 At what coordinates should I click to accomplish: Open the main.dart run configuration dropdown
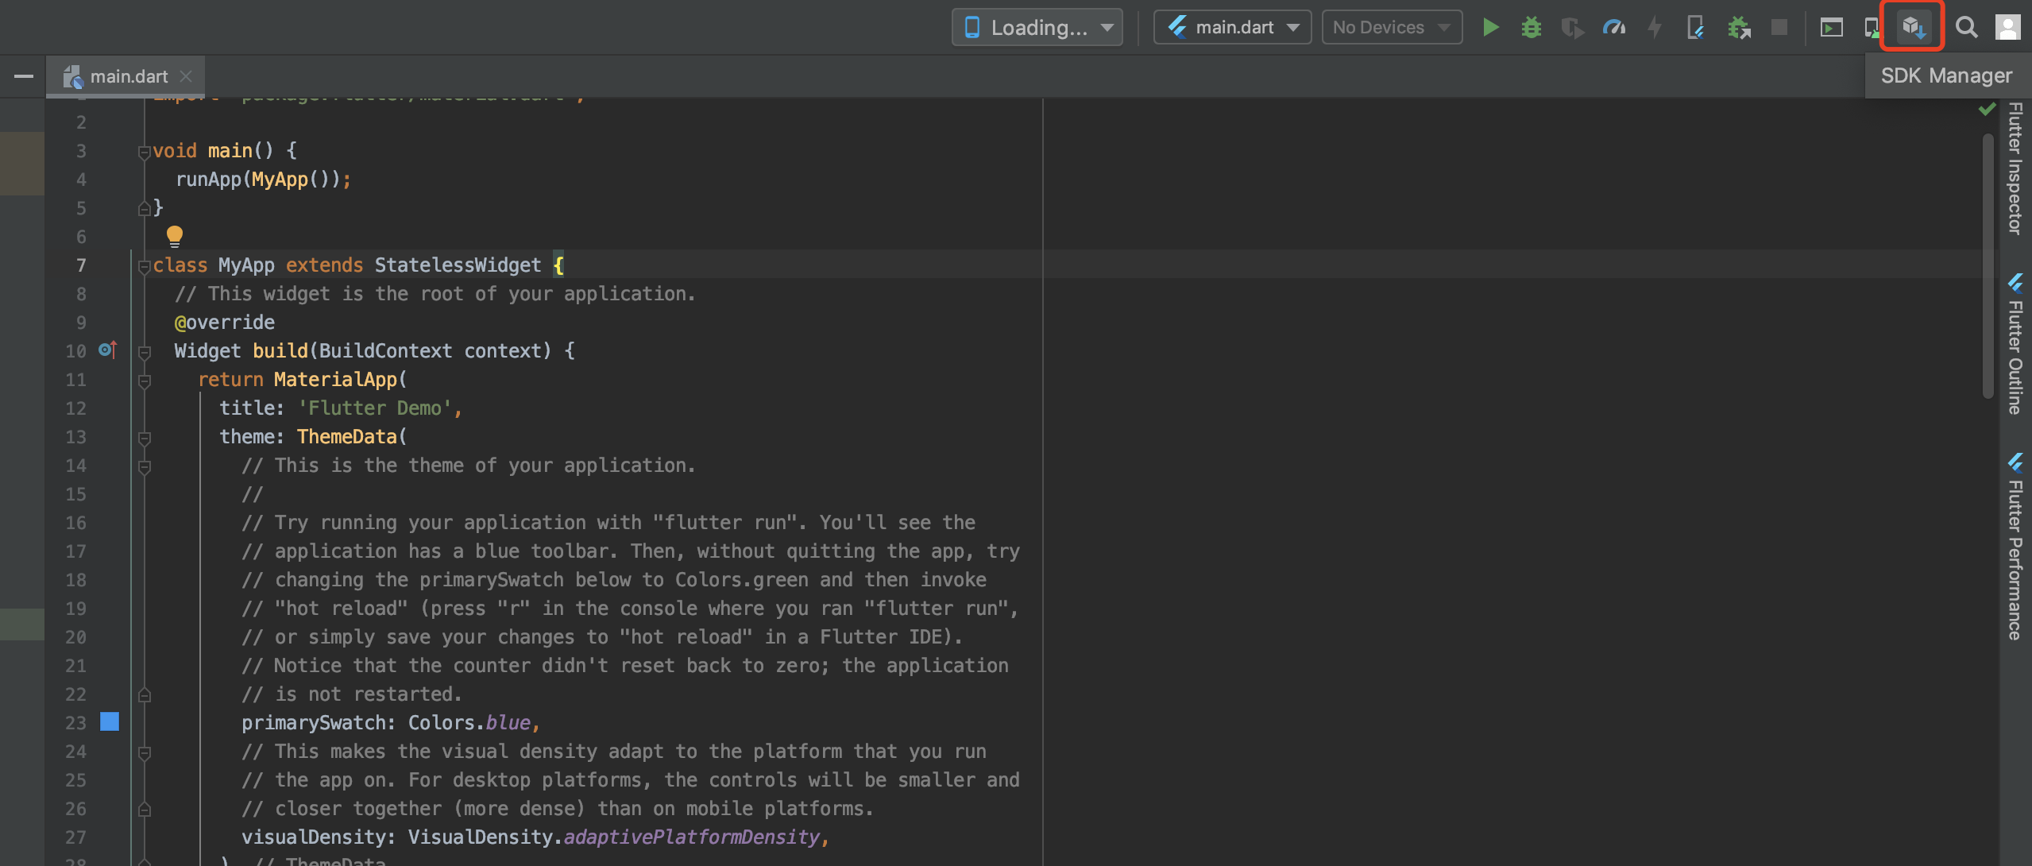click(1232, 28)
